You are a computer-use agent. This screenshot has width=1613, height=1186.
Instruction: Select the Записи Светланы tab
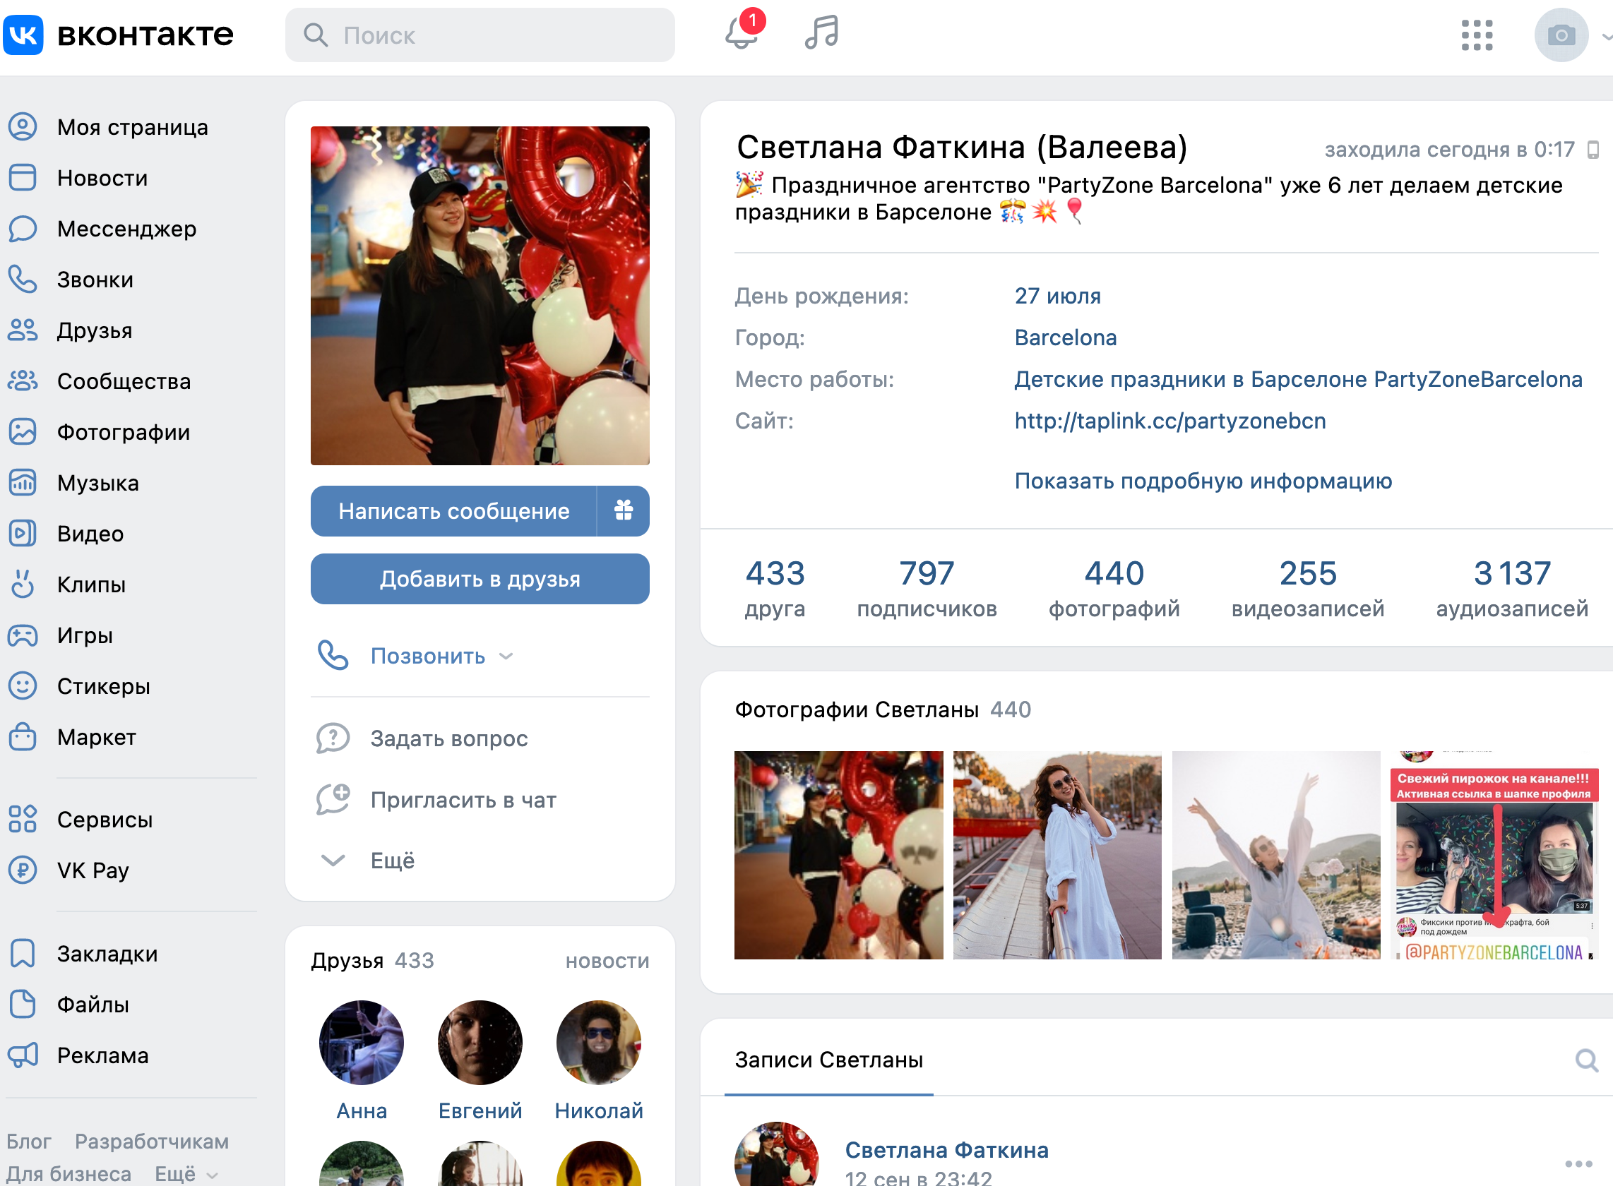click(829, 1060)
